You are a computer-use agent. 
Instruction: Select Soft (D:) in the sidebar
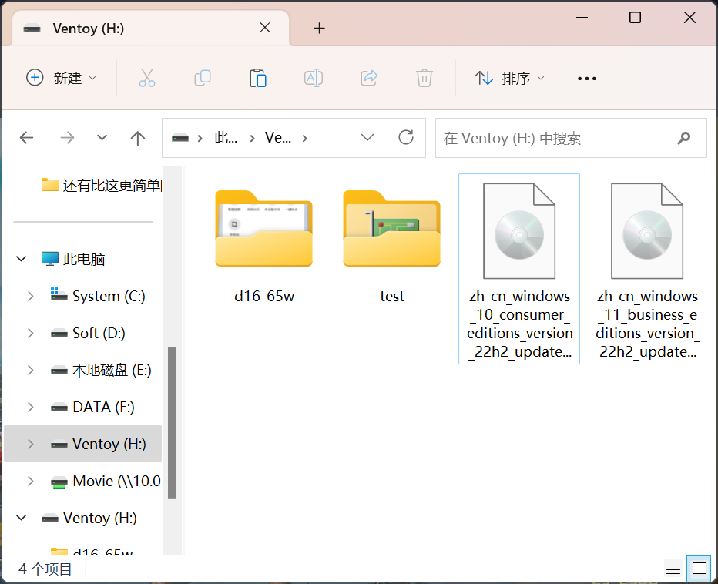tap(99, 333)
